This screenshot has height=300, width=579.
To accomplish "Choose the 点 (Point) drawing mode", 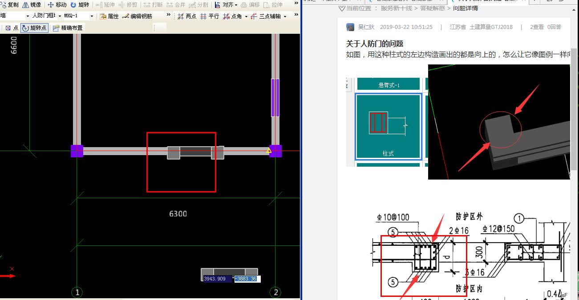I will [12, 28].
